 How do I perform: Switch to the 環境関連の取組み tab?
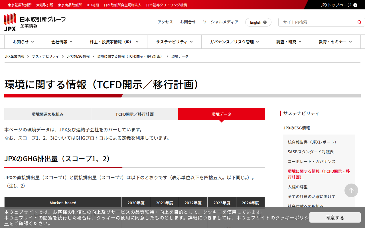(48, 114)
